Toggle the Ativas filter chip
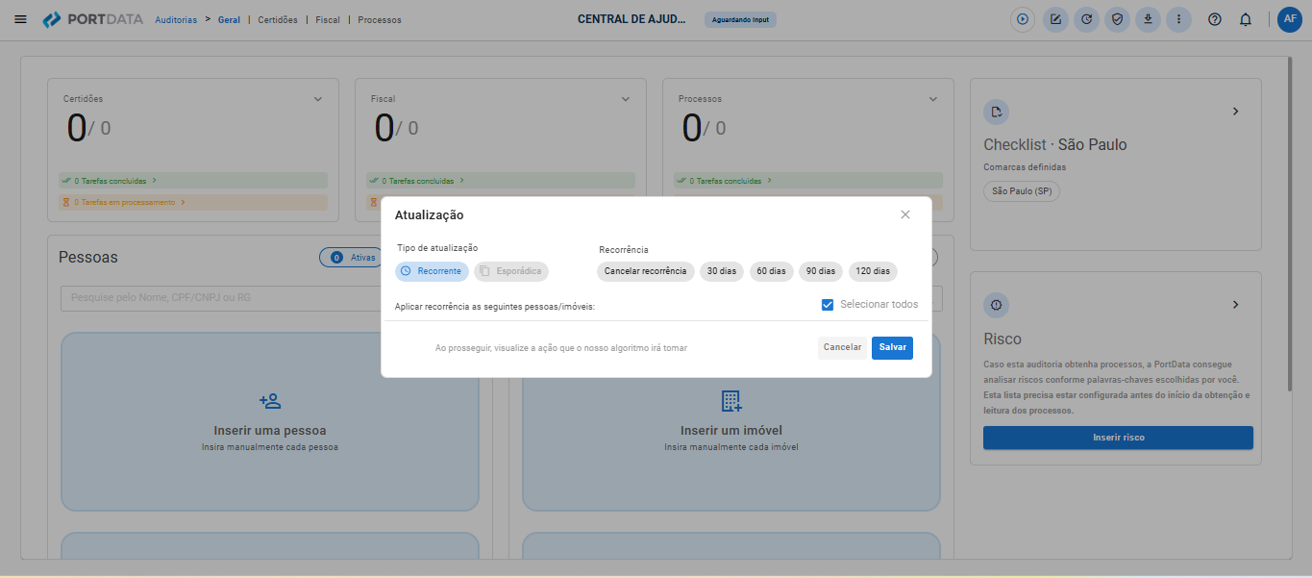 coord(352,258)
